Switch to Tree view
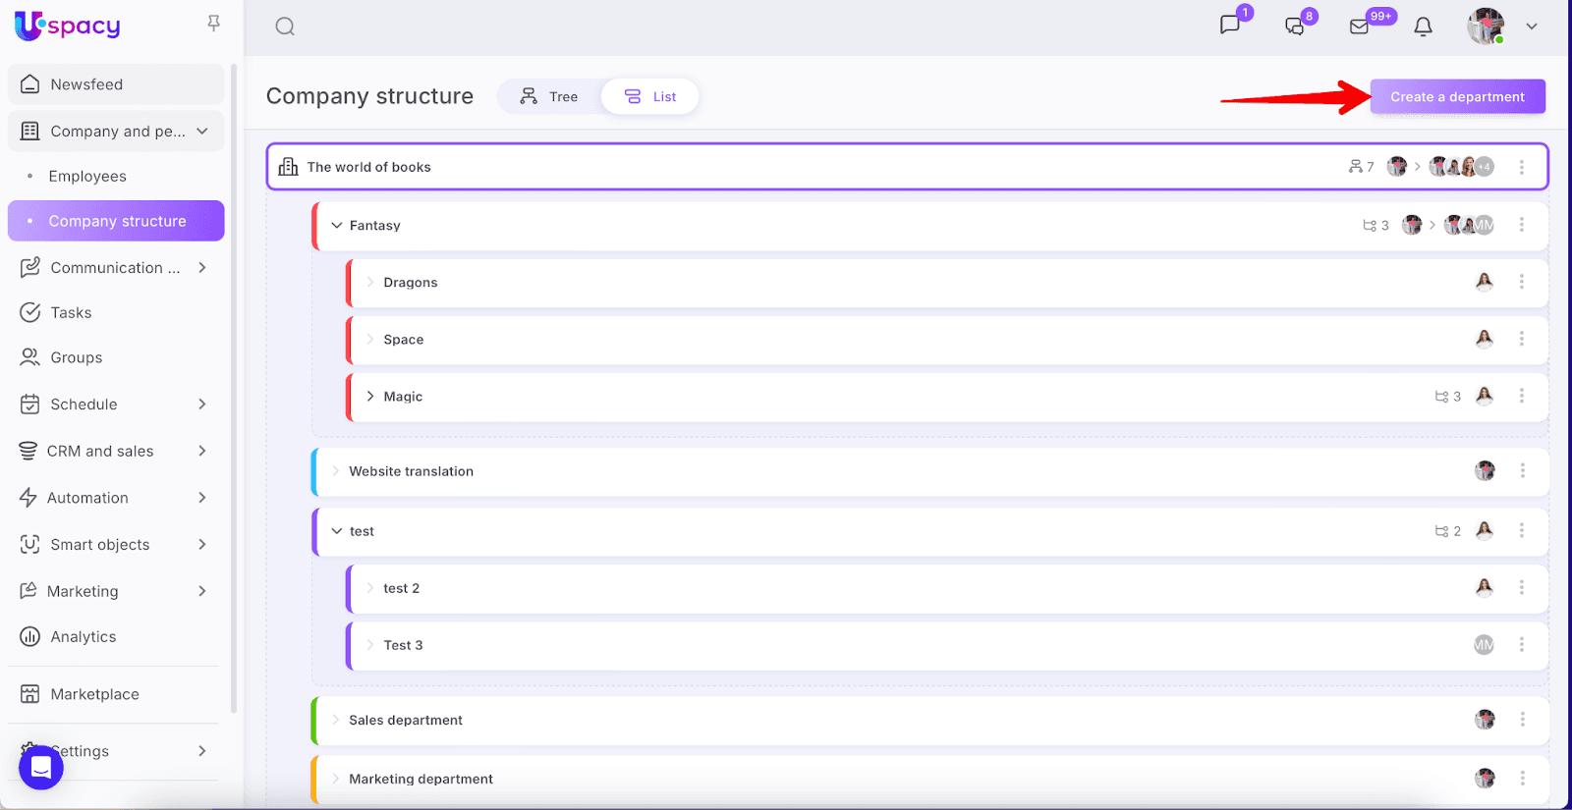The height and width of the screenshot is (810, 1572). [x=550, y=96]
